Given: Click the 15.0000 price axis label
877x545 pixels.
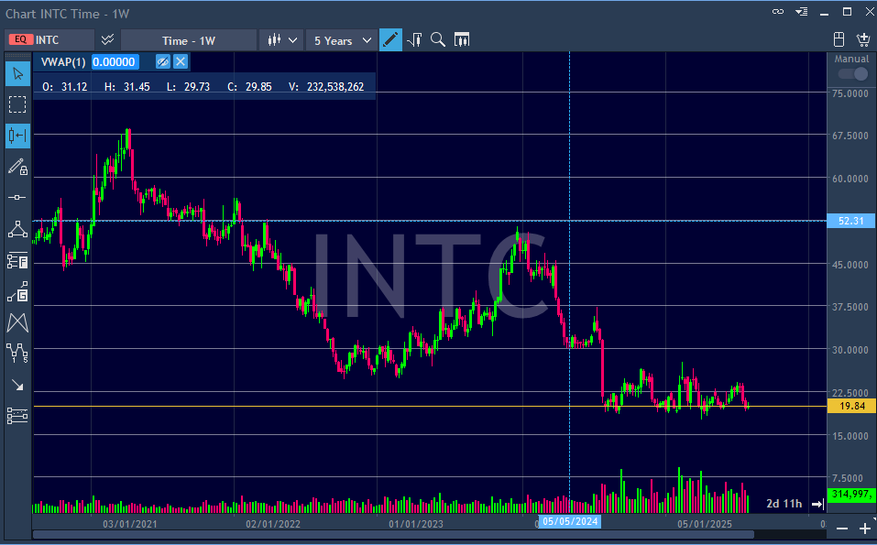Looking at the screenshot, I should [850, 436].
